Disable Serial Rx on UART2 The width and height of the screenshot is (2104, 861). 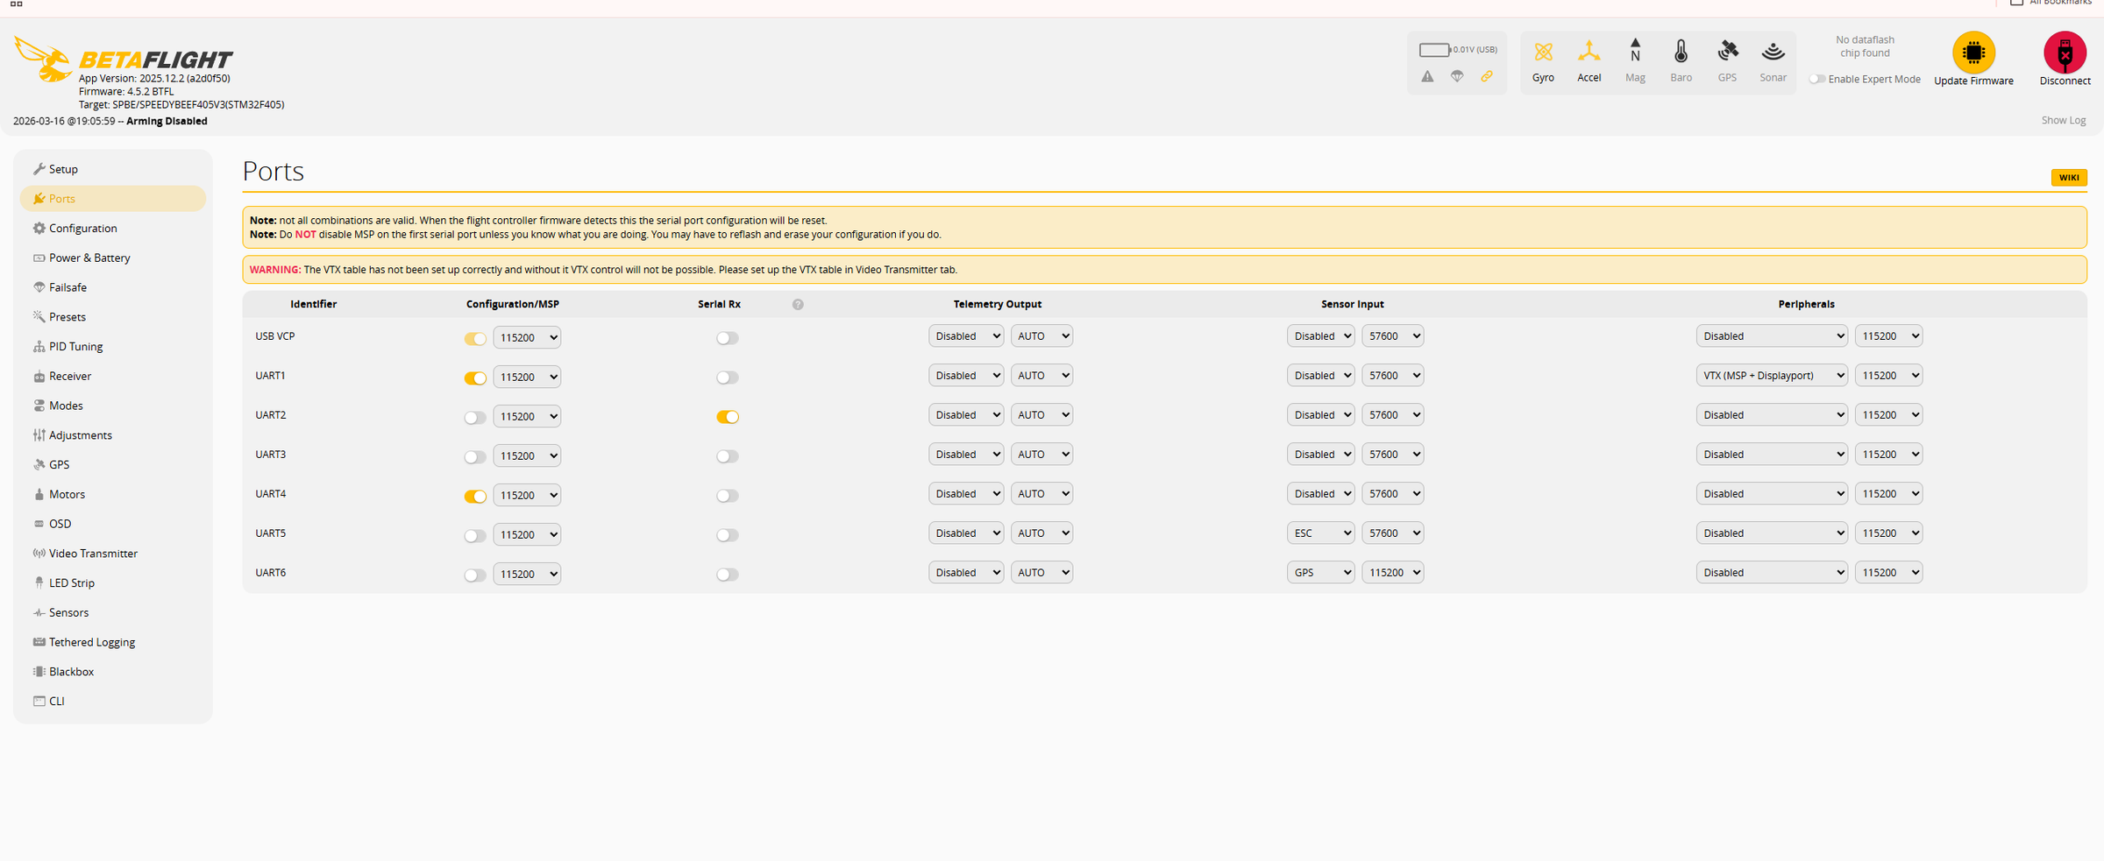coord(728,417)
